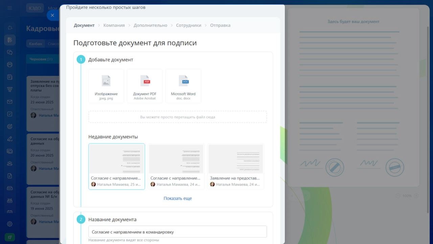Go to next preview page arrow
The width and height of the screenshot is (433, 244).
point(306,195)
